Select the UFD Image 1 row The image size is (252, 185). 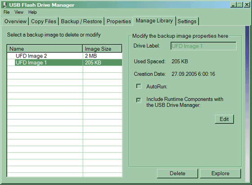click(64, 62)
